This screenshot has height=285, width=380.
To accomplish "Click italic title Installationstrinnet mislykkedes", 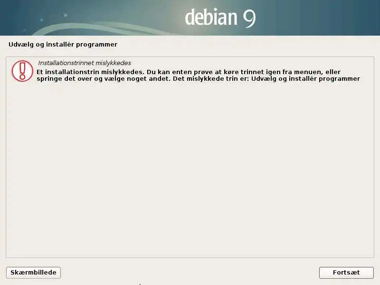I will point(85,63).
